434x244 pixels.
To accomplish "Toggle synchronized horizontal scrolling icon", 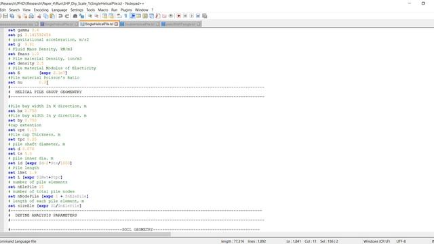I will point(111,16).
